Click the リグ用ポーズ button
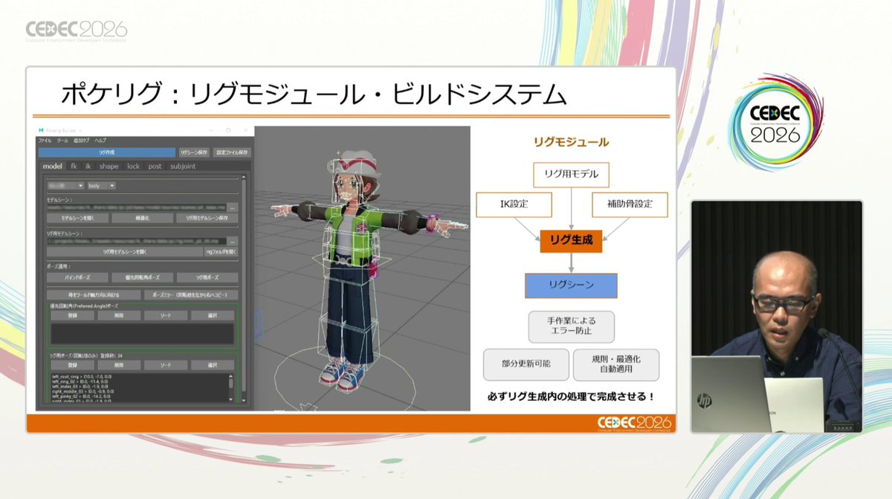This screenshot has height=499, width=892. tap(206, 277)
